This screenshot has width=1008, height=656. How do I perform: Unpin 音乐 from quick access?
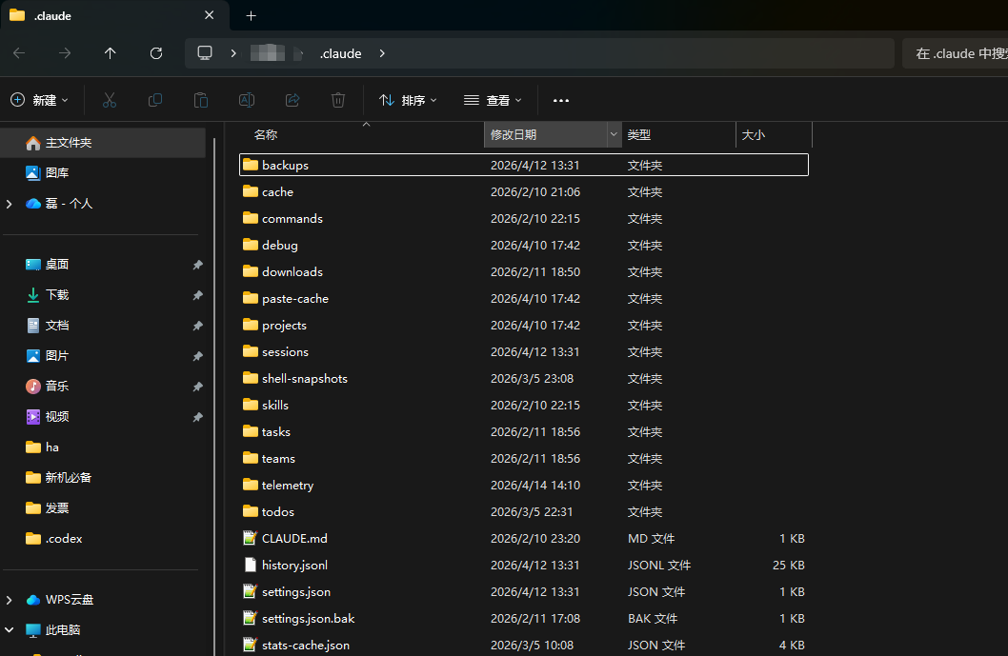click(x=197, y=387)
